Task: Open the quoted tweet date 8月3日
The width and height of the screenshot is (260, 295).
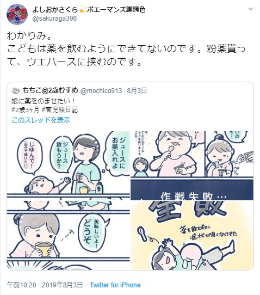Action: [137, 91]
